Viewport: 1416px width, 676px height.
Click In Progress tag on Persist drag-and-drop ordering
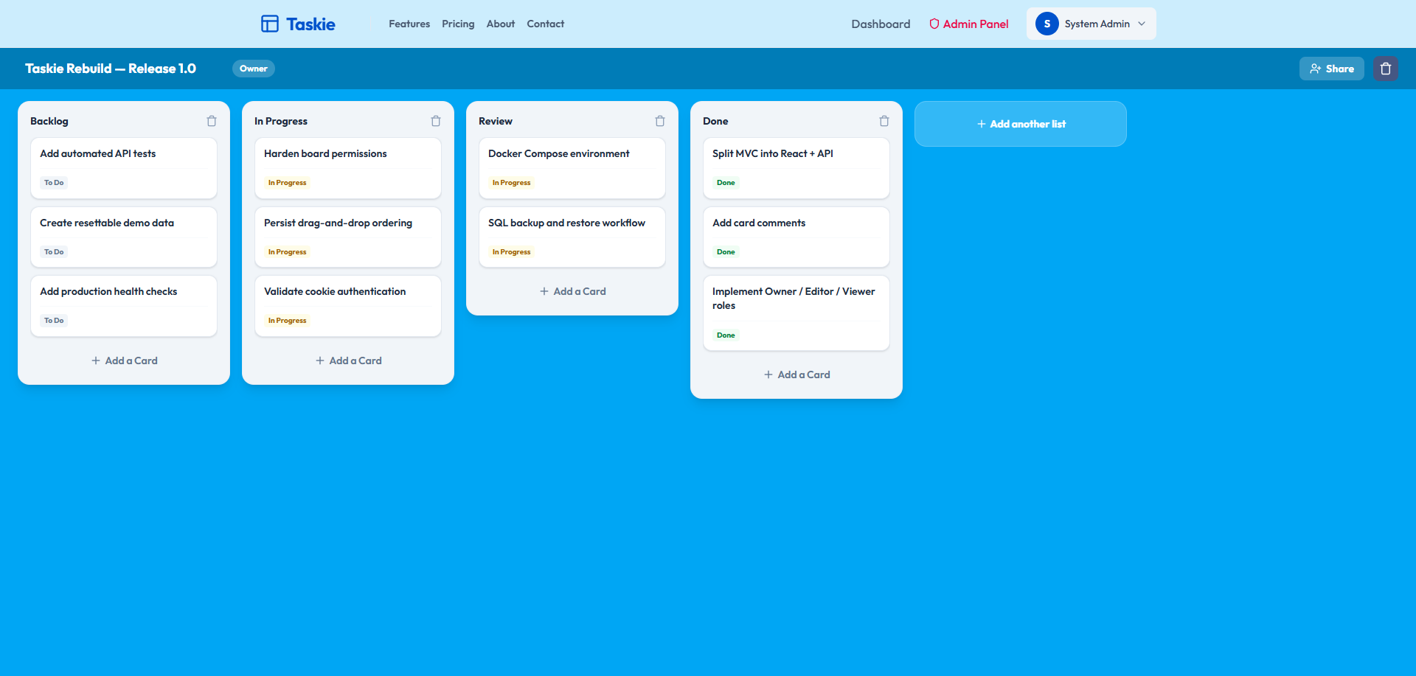288,252
